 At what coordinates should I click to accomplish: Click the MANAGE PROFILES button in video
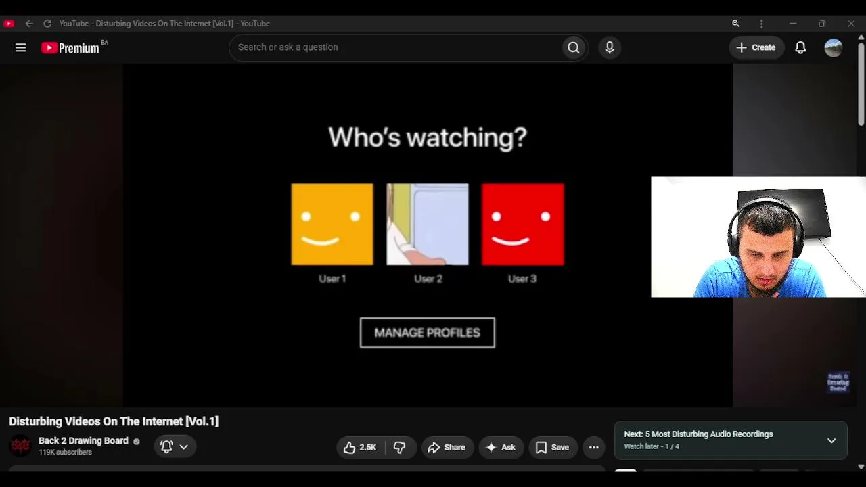point(428,333)
